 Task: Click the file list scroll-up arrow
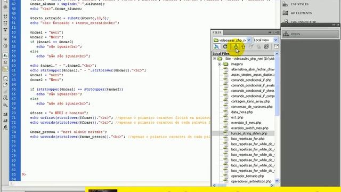click(277, 54)
